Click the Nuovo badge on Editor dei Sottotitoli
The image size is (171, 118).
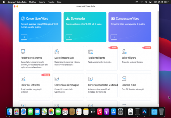pyautogui.click(x=46, y=75)
